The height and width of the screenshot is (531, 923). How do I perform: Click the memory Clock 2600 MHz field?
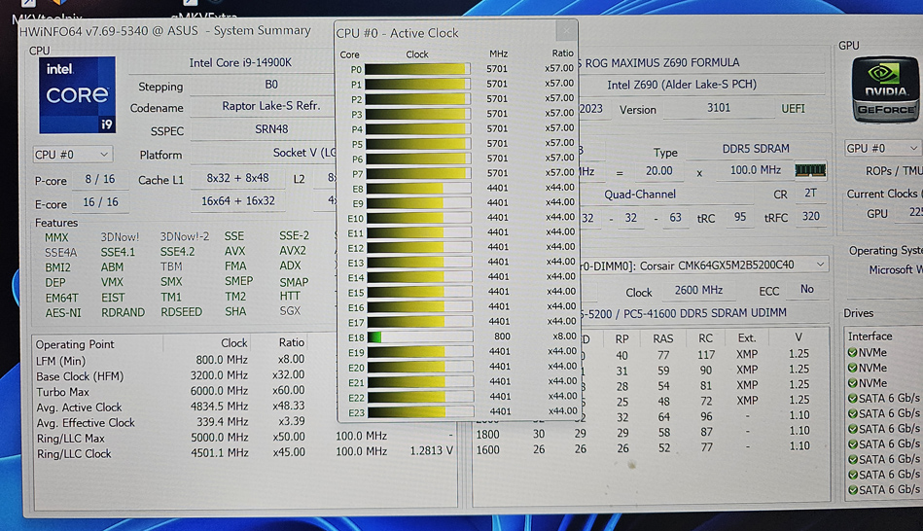(698, 290)
